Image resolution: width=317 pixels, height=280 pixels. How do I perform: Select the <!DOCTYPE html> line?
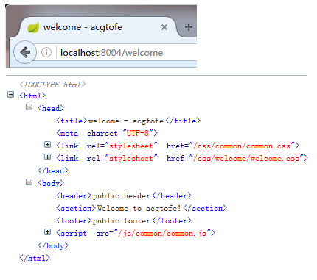(x=52, y=85)
